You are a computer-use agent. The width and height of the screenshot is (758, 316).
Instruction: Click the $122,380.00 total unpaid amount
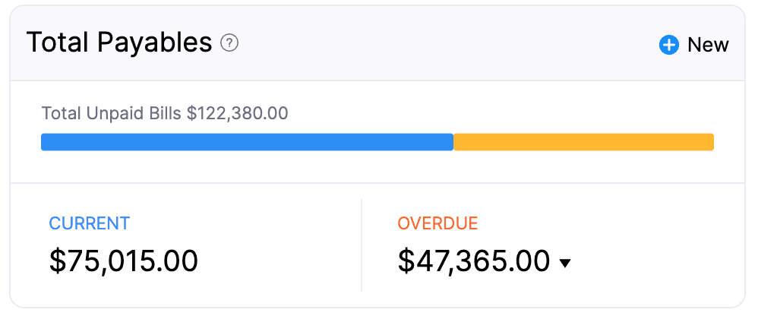pyautogui.click(x=237, y=114)
